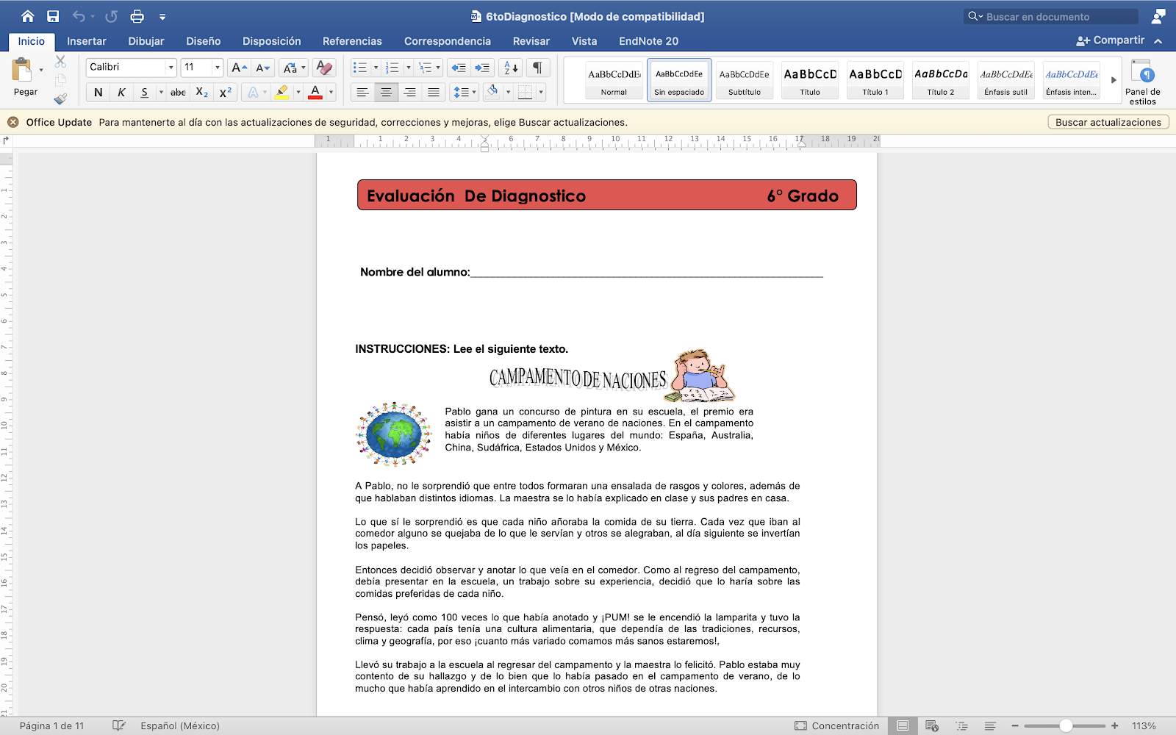1176x735 pixels.
Task: Apply red font color swatch
Action: click(x=315, y=92)
